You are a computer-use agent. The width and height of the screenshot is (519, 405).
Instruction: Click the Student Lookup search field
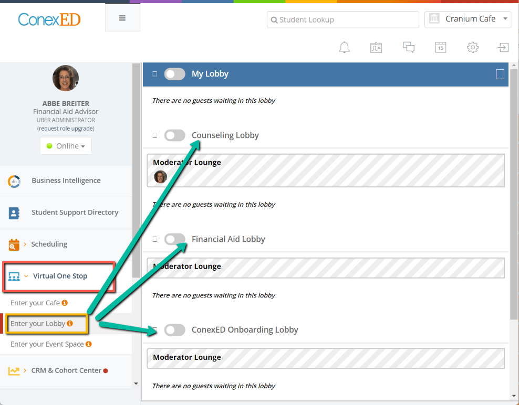pos(343,19)
